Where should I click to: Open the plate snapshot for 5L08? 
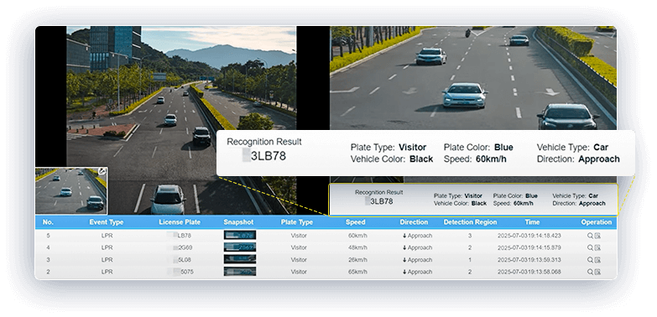240,260
